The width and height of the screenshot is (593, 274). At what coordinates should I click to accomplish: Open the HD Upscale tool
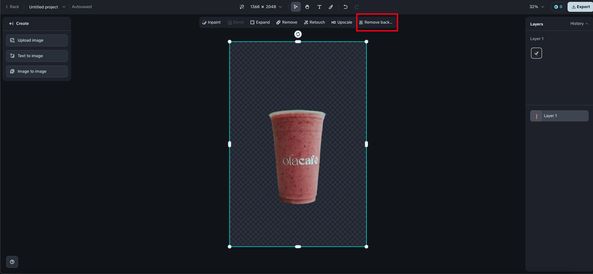[341, 22]
